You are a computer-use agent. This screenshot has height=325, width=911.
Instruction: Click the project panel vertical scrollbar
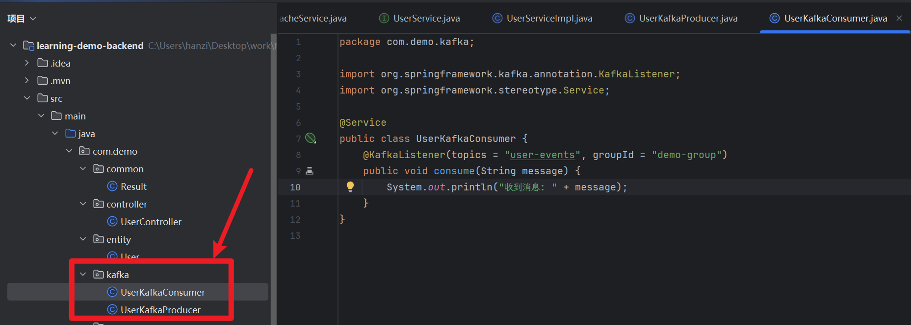pos(273,176)
